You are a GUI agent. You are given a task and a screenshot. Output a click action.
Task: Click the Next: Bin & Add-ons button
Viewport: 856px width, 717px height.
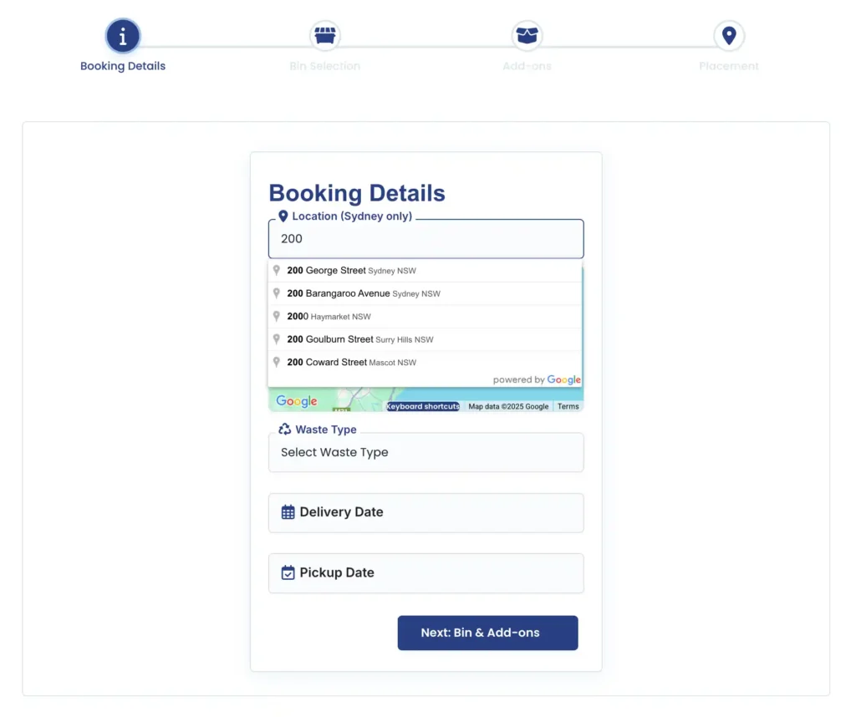pos(487,633)
